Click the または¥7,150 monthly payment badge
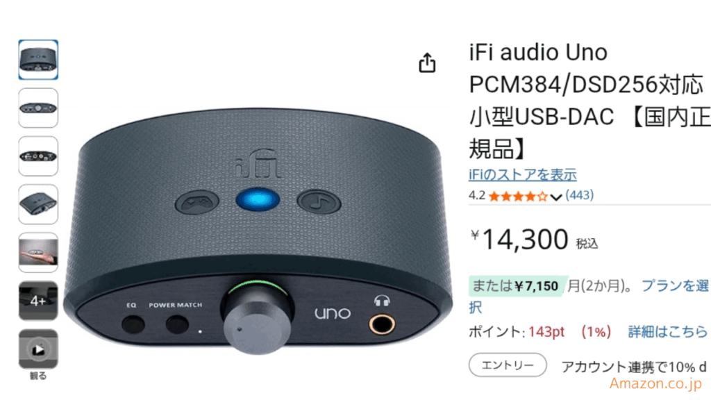Viewport: 711px width, 400px height. (x=515, y=285)
